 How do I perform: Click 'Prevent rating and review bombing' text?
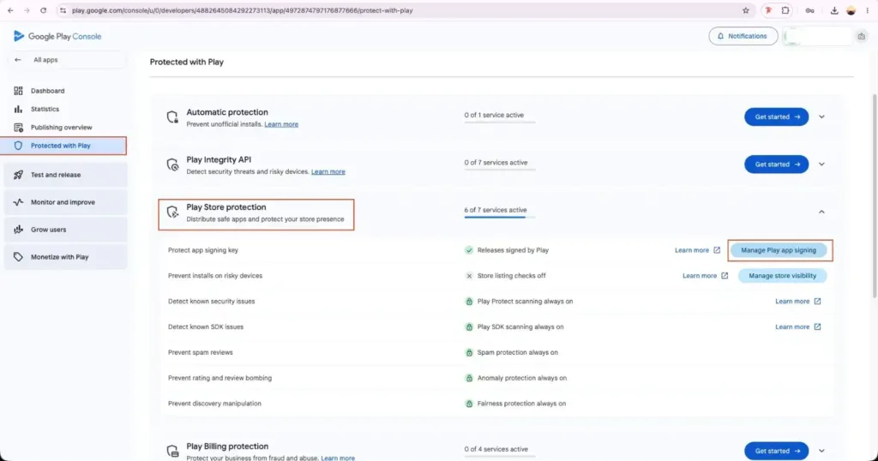219,378
